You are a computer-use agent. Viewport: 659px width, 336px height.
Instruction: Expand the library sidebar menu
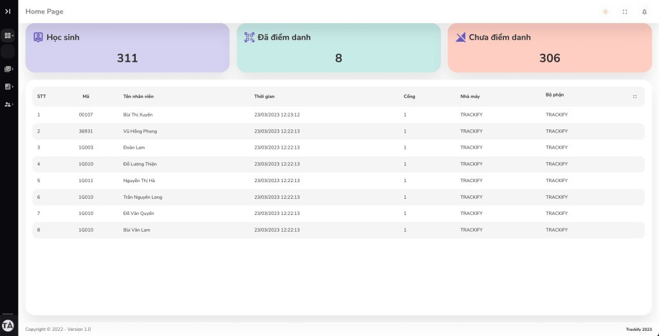pos(8,69)
